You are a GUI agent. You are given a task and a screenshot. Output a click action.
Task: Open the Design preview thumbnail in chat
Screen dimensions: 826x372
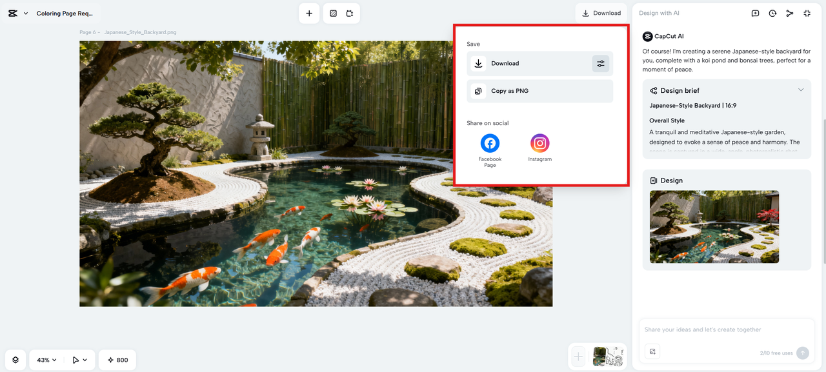[714, 226]
